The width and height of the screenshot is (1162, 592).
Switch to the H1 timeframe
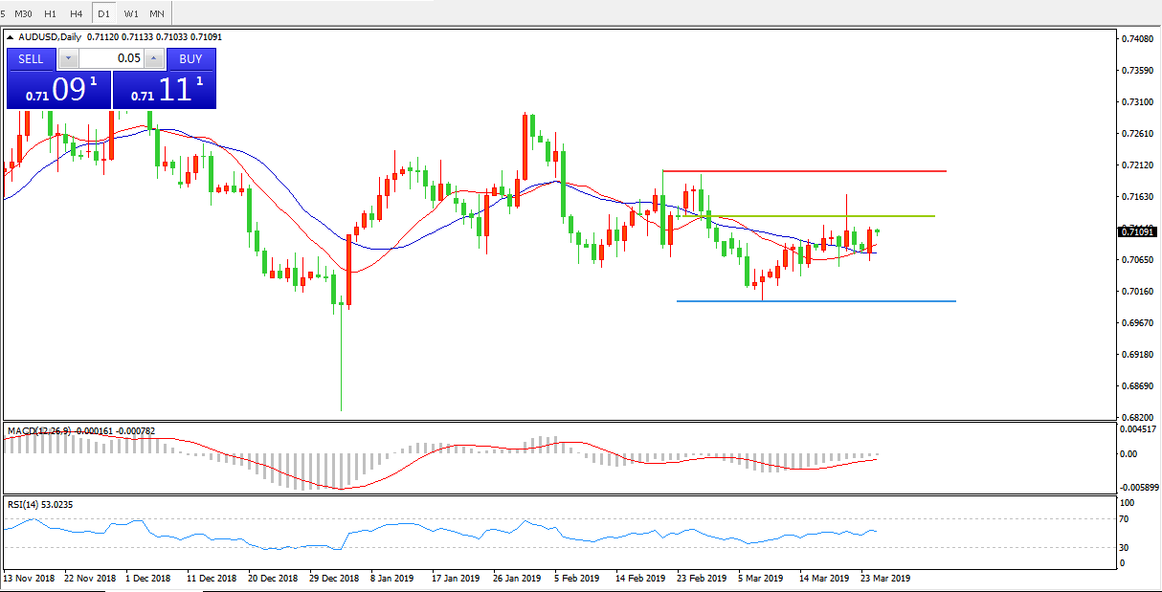pos(50,13)
